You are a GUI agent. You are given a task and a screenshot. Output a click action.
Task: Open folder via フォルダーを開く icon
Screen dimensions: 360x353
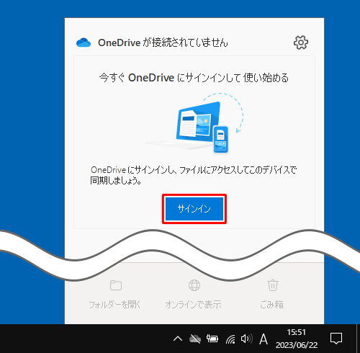click(116, 285)
